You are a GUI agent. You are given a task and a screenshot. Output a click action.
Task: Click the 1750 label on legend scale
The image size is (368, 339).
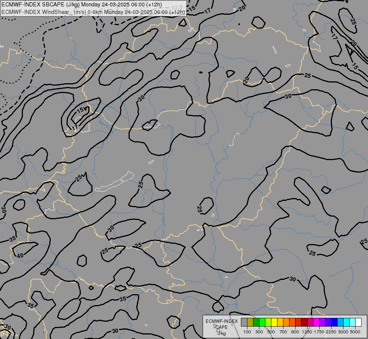coord(319,332)
